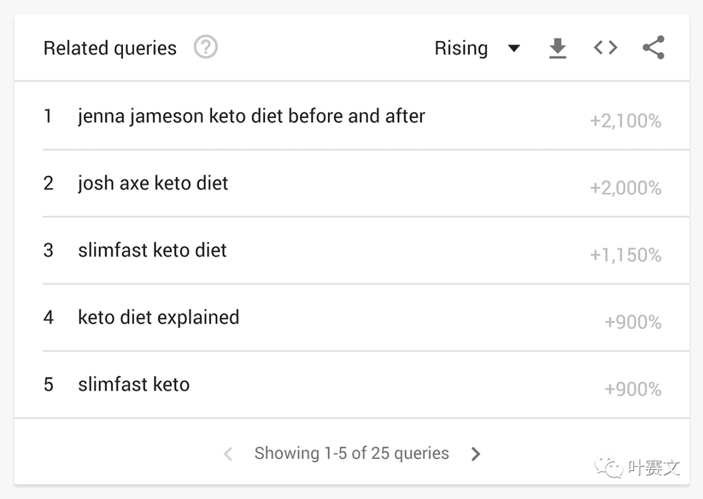
Task: Click the slimfast keto query
Action: click(x=133, y=384)
